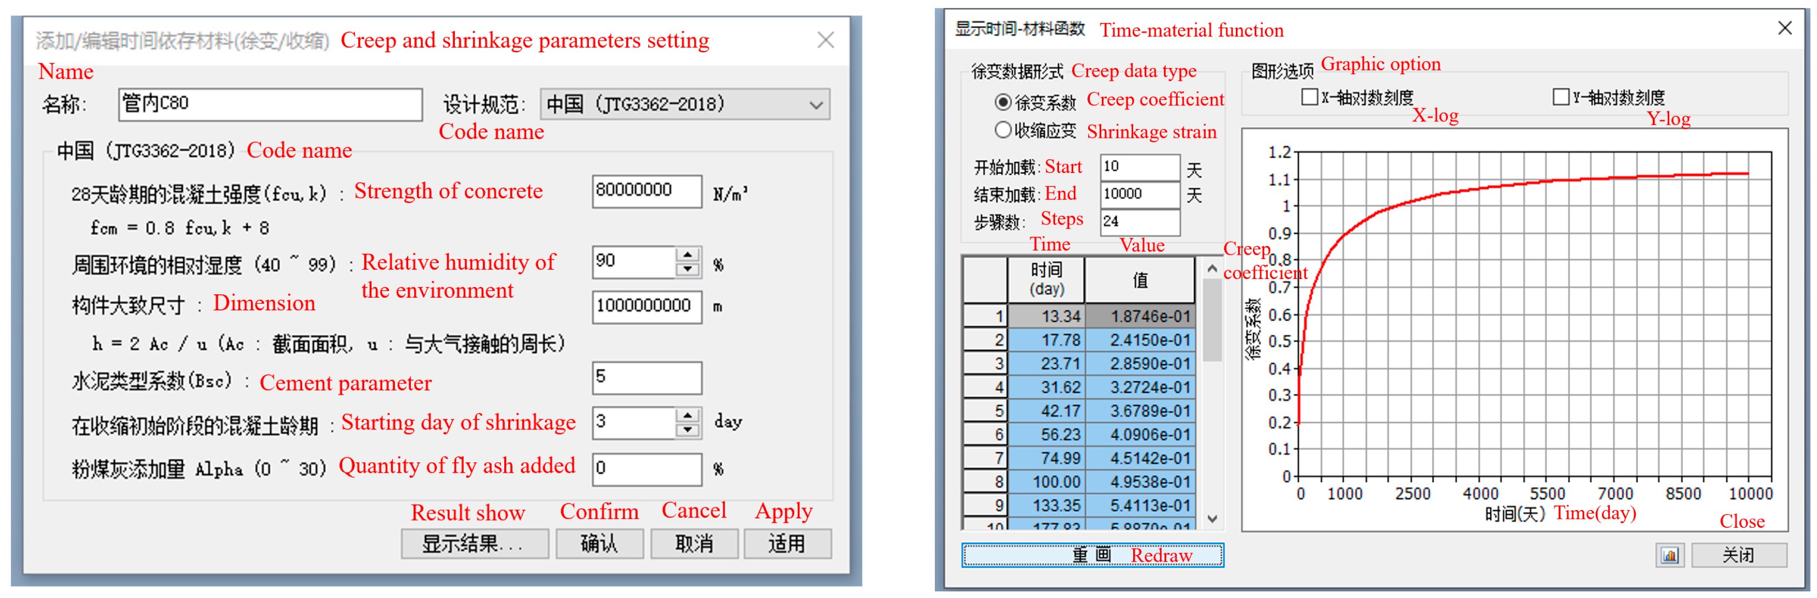Select the 收缩应变 shrinkage strain radio button

1002,130
